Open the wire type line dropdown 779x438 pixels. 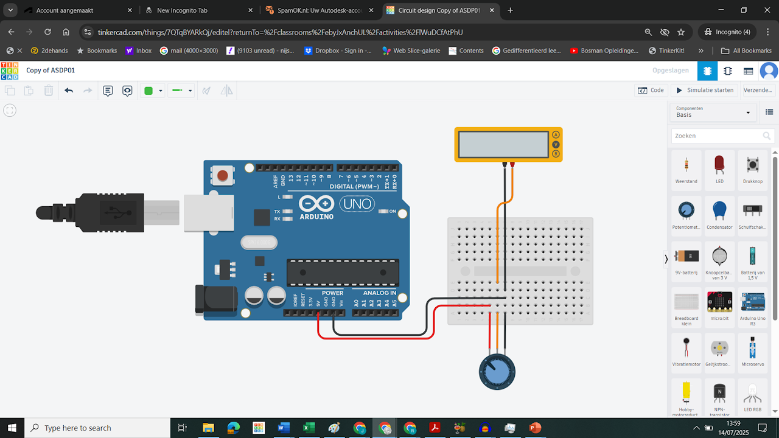tap(181, 91)
